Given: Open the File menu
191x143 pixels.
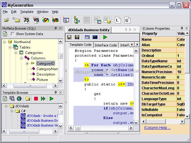Looking at the screenshot, I should [x=5, y=12].
